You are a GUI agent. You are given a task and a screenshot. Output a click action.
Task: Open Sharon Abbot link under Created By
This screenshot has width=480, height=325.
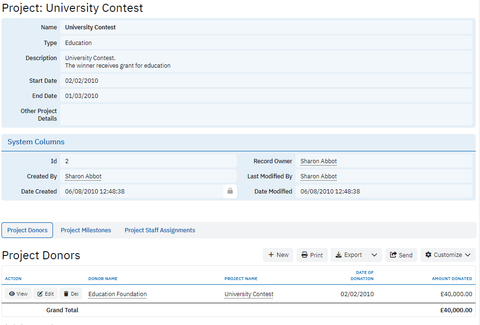tap(83, 176)
